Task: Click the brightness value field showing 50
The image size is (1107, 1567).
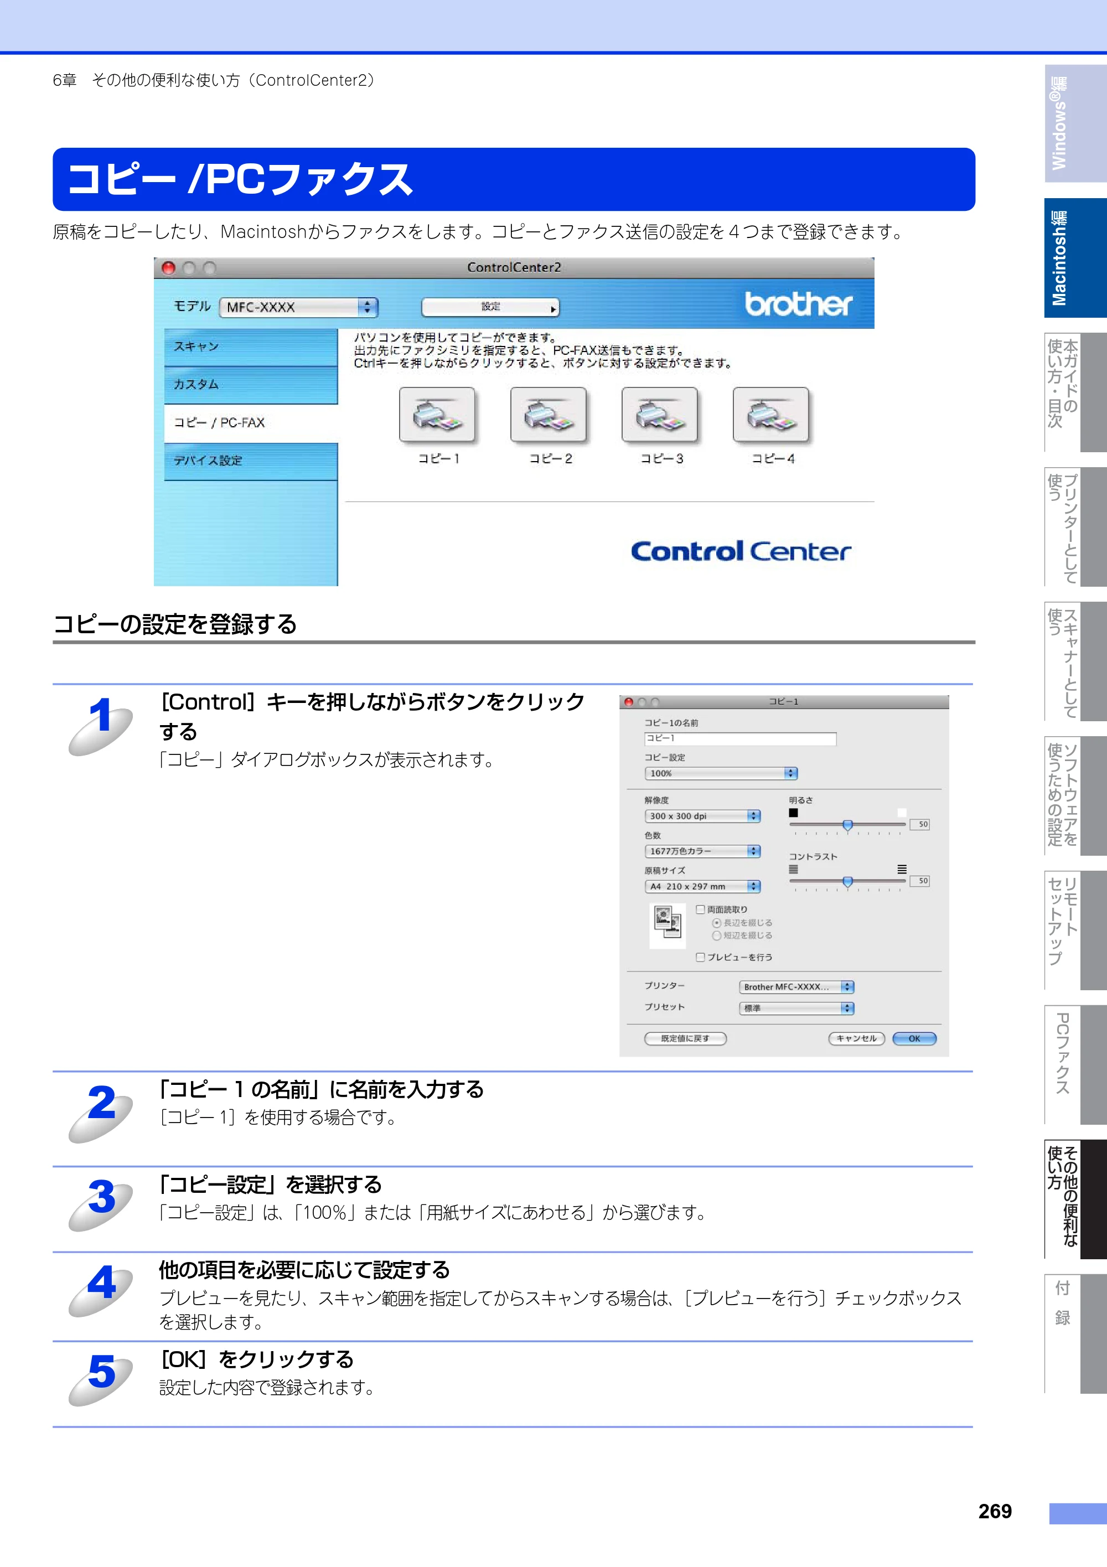Action: point(919,824)
